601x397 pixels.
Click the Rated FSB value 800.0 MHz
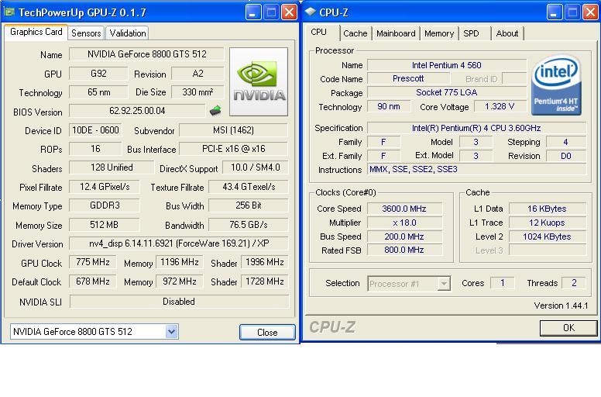tap(404, 250)
